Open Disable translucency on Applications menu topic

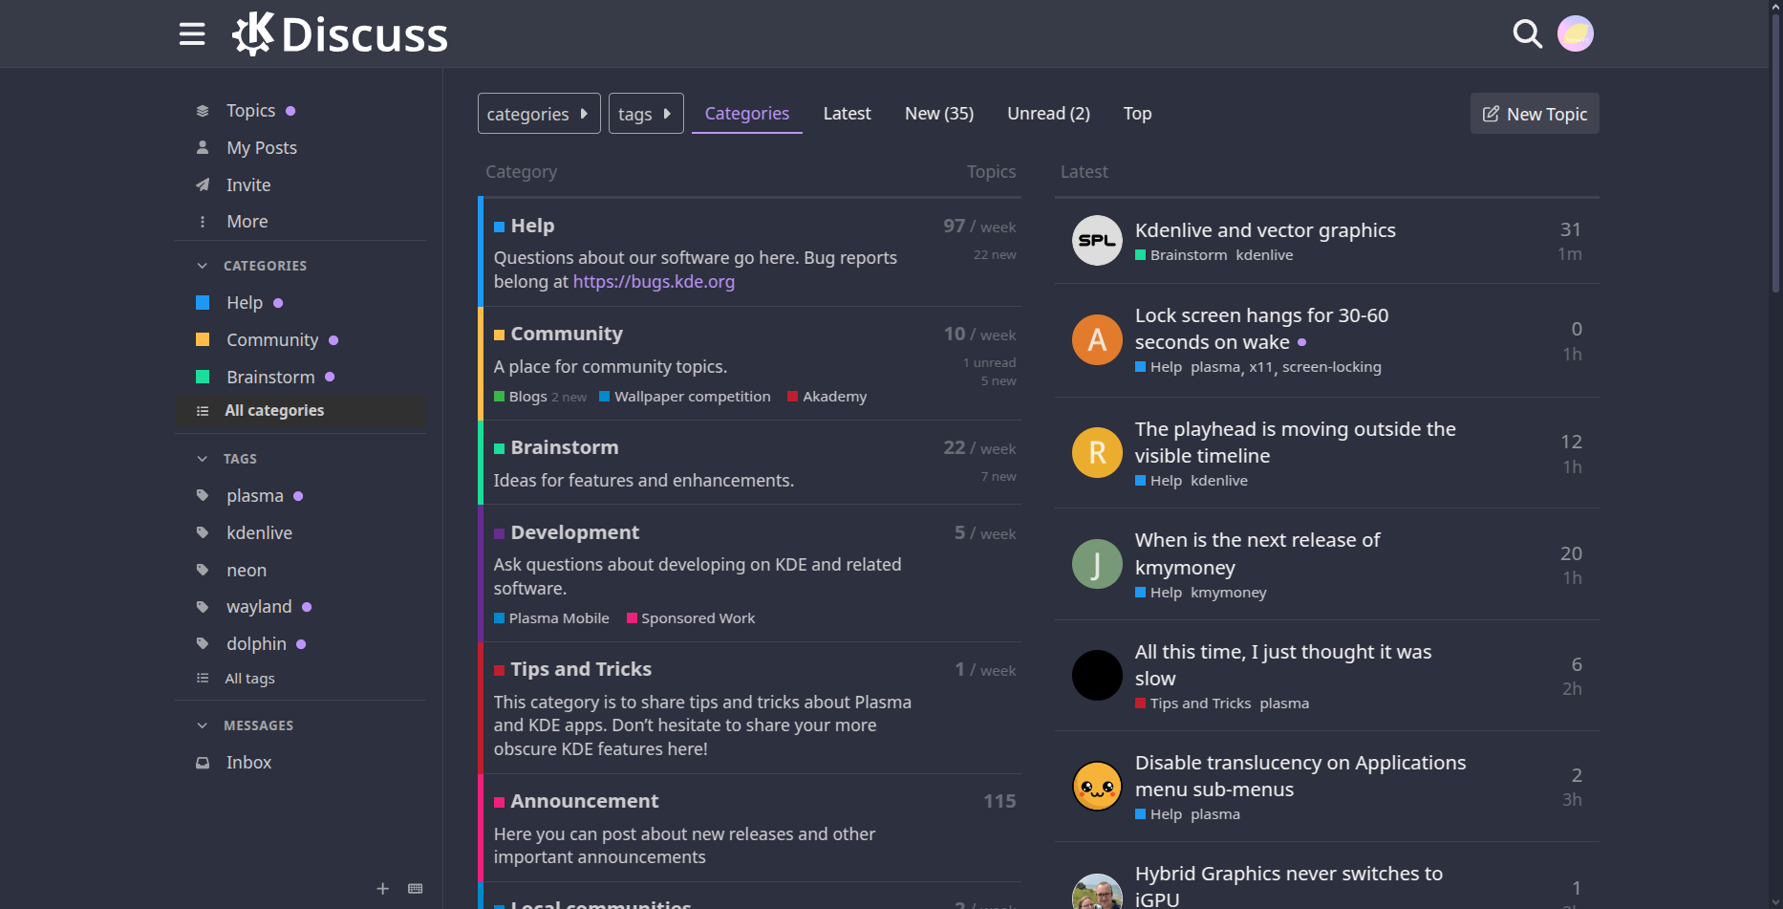(1300, 776)
